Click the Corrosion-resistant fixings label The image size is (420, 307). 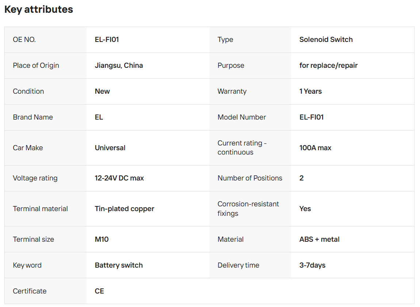click(248, 209)
